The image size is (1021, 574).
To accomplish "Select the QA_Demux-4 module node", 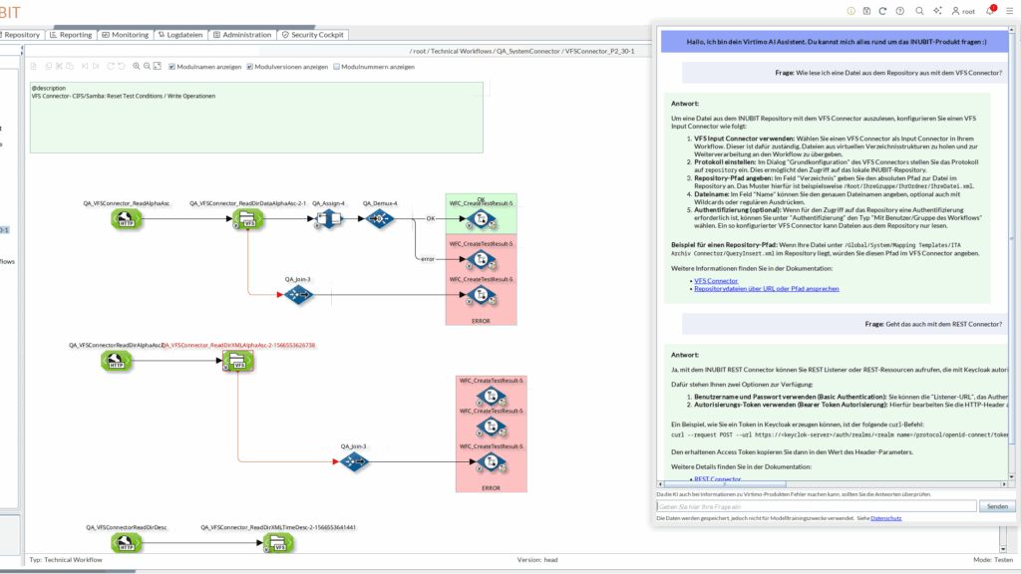I will click(x=380, y=218).
